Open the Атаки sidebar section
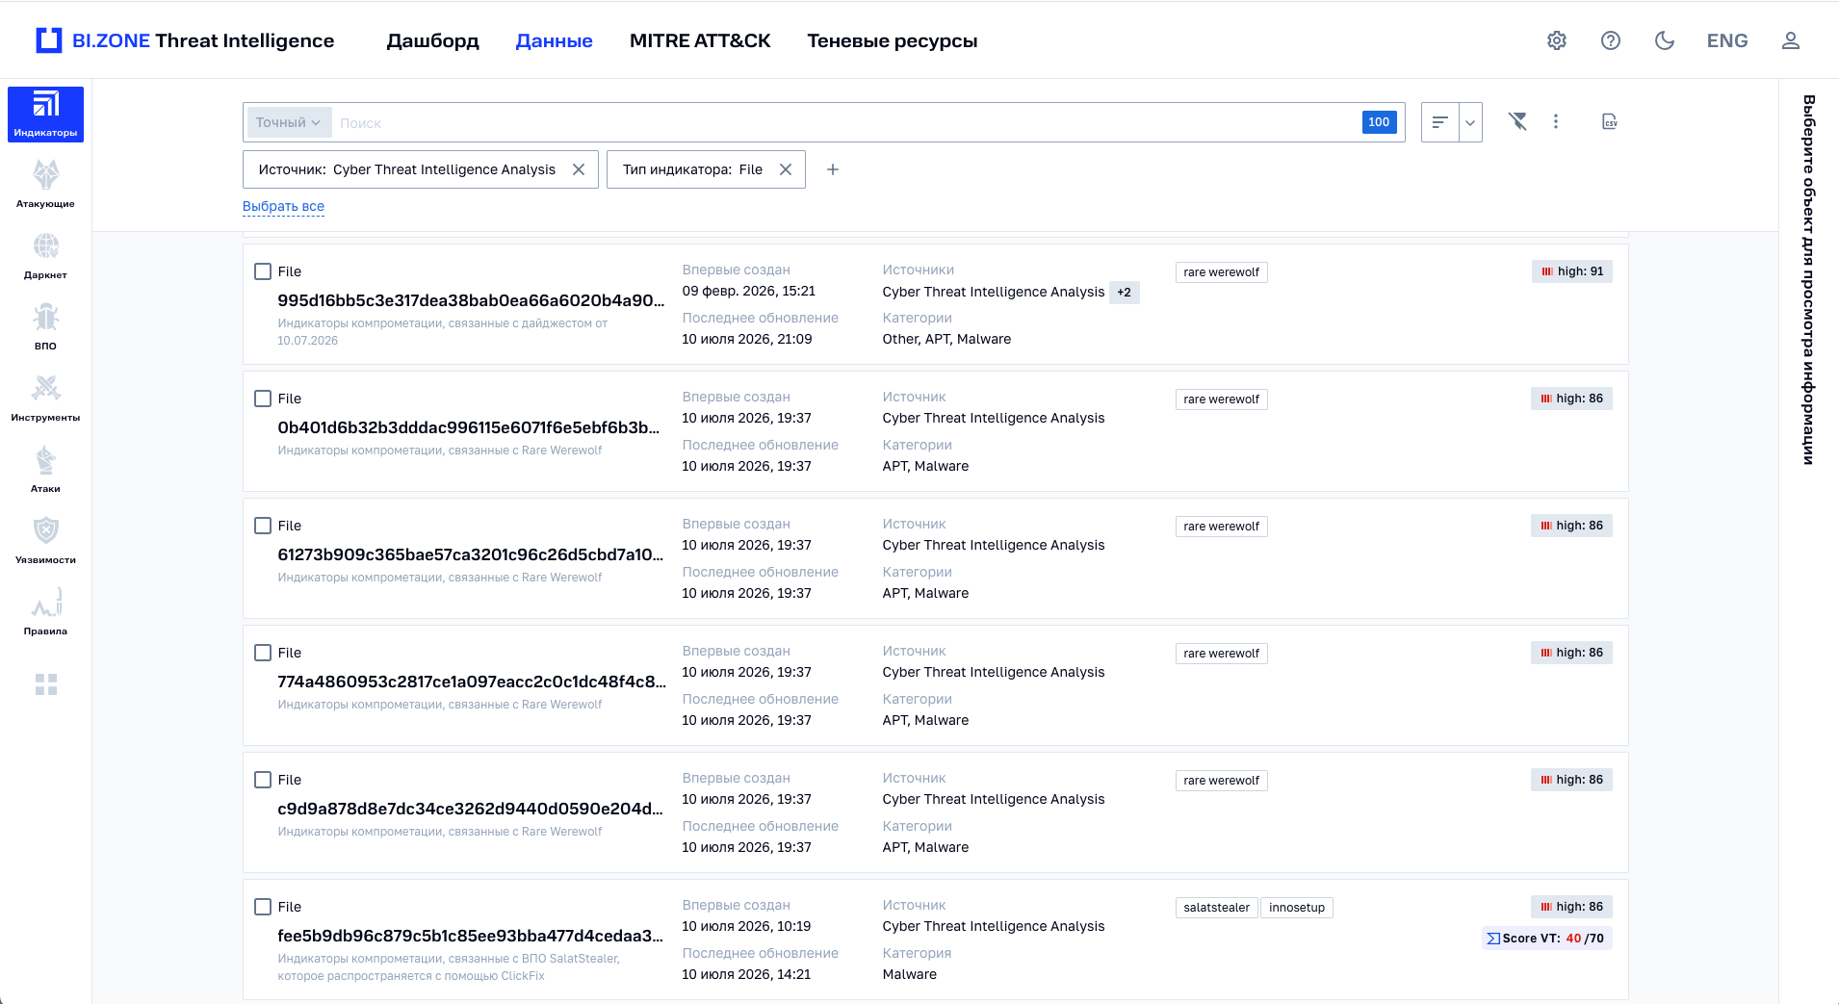Image resolution: width=1839 pixels, height=1004 pixels. (45, 470)
